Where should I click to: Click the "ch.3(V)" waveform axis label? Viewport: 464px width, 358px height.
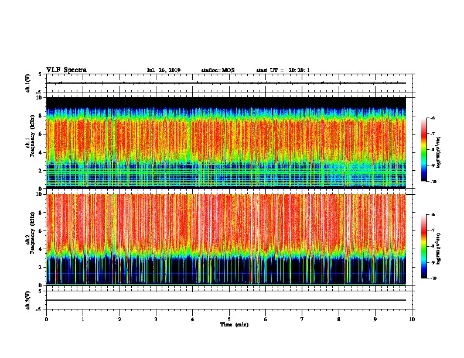pos(28,300)
